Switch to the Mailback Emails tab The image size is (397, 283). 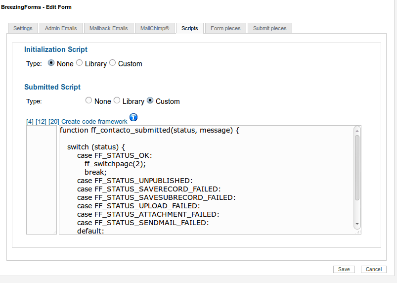pos(109,28)
